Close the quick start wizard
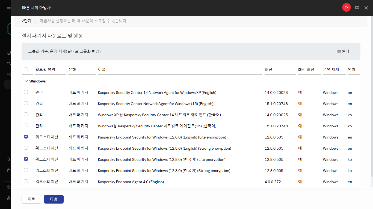The height and width of the screenshot is (209, 373). point(366,8)
